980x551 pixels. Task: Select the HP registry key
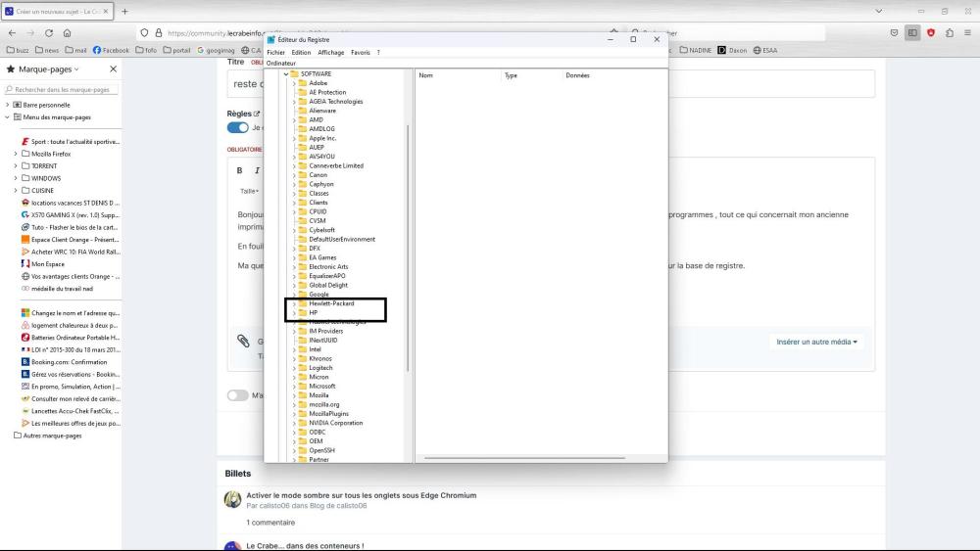coord(314,312)
